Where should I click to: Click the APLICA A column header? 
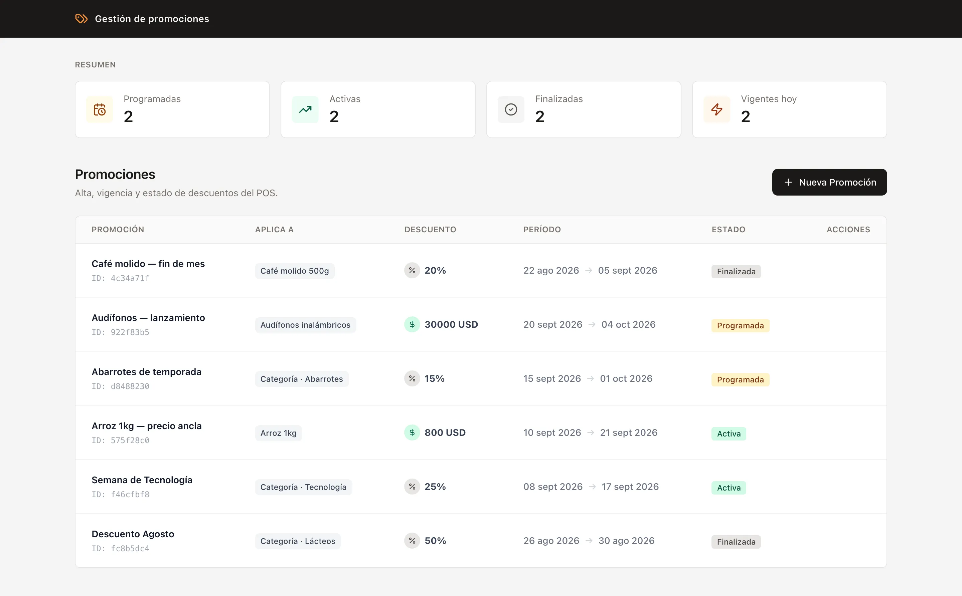(274, 229)
